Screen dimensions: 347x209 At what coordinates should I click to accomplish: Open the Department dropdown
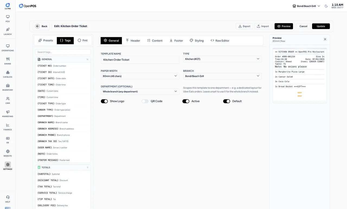tap(140, 92)
